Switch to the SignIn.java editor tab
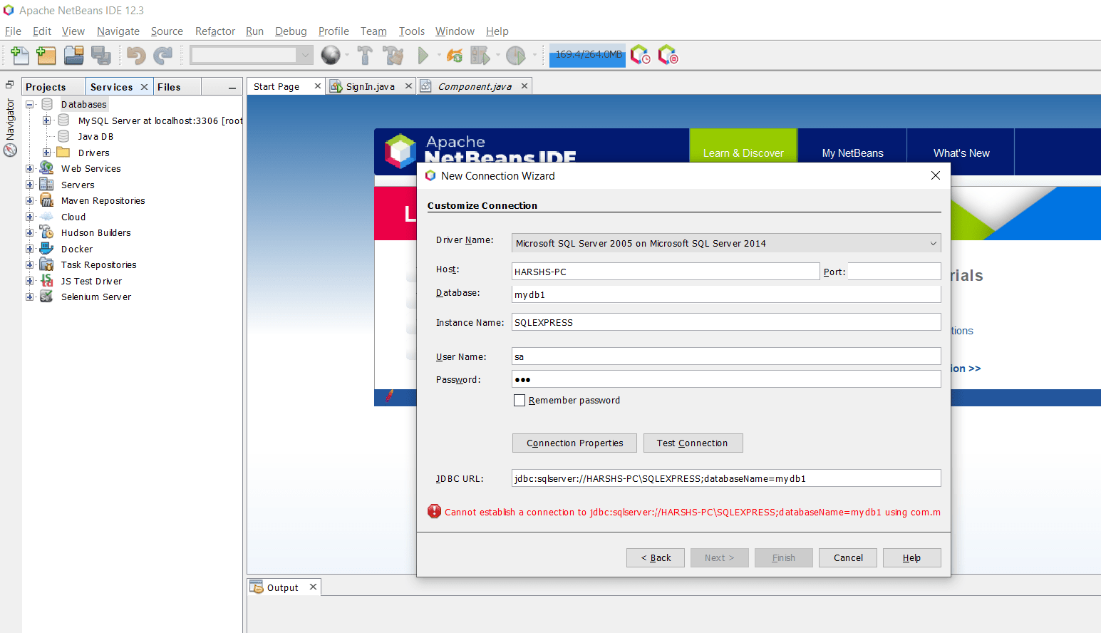Screen dimensions: 1101x633 371,86
